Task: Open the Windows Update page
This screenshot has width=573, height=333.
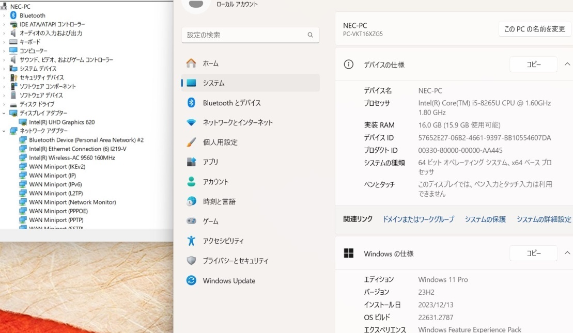Action: click(x=250, y=280)
